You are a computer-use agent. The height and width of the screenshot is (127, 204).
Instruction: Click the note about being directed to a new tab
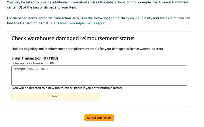(x=67, y=88)
